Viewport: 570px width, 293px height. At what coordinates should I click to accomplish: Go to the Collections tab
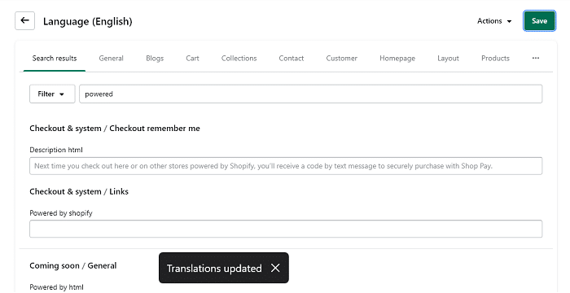point(239,58)
